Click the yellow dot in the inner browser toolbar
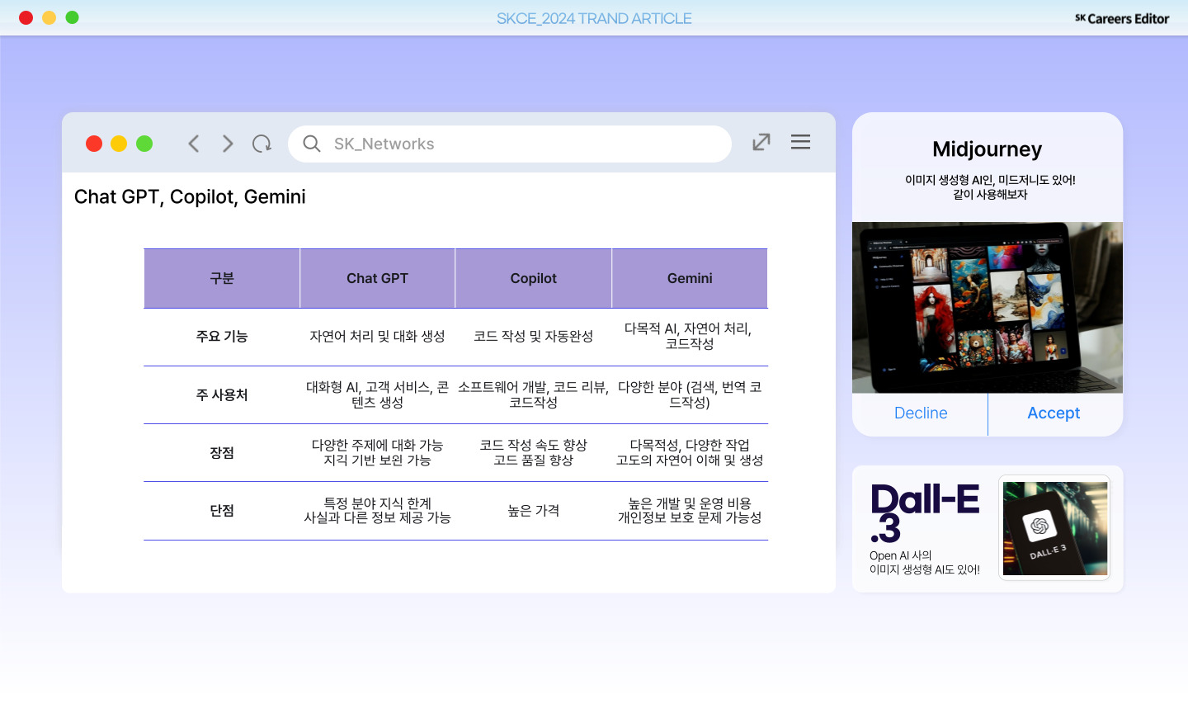 [x=119, y=144]
